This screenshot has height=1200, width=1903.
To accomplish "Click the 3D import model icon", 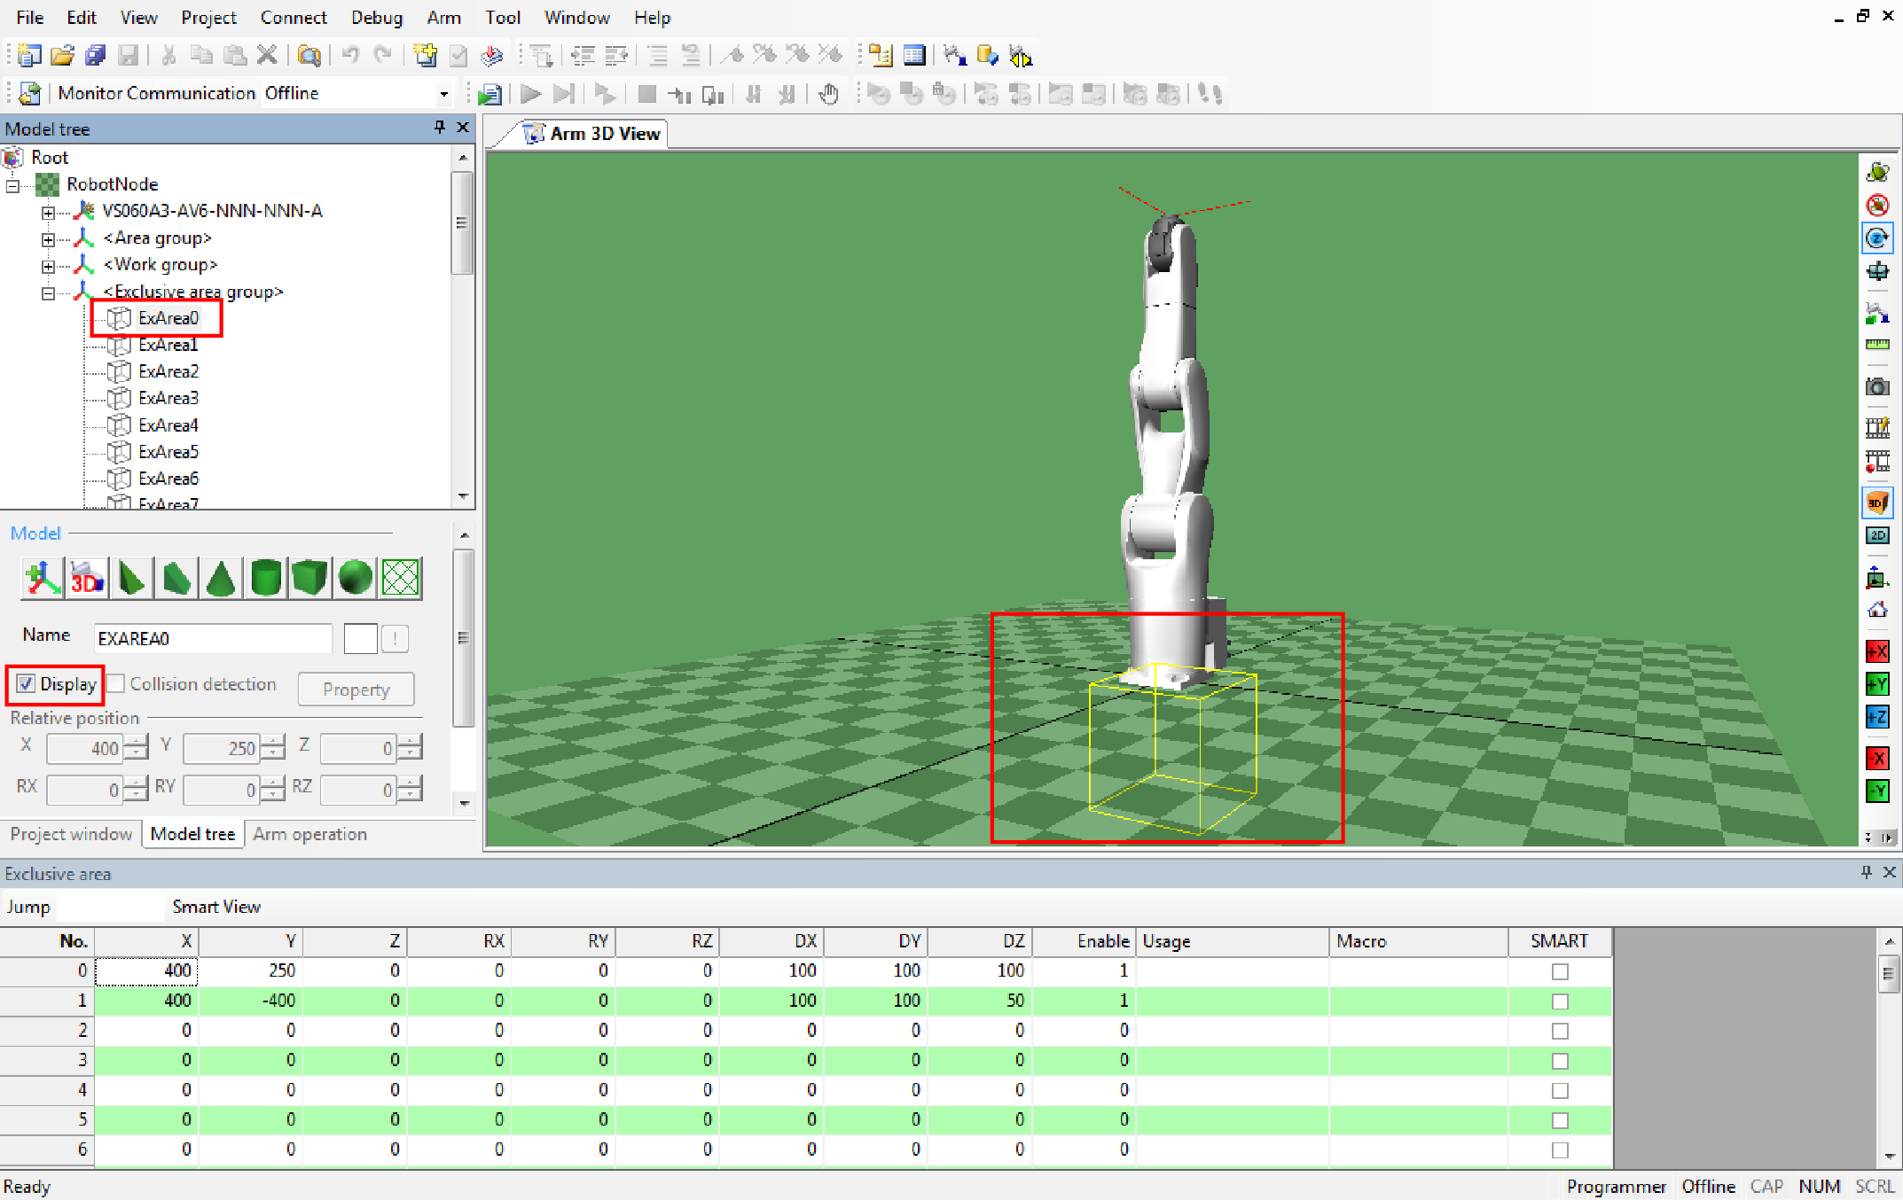I will tap(87, 579).
